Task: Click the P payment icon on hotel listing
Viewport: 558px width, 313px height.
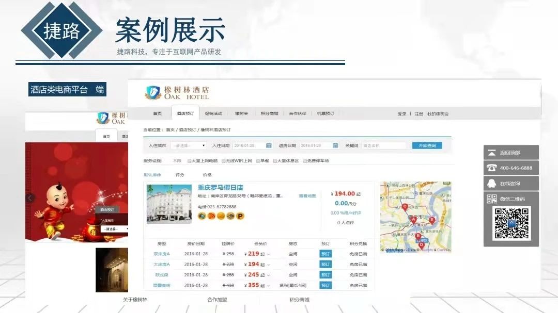Action: pos(240,216)
